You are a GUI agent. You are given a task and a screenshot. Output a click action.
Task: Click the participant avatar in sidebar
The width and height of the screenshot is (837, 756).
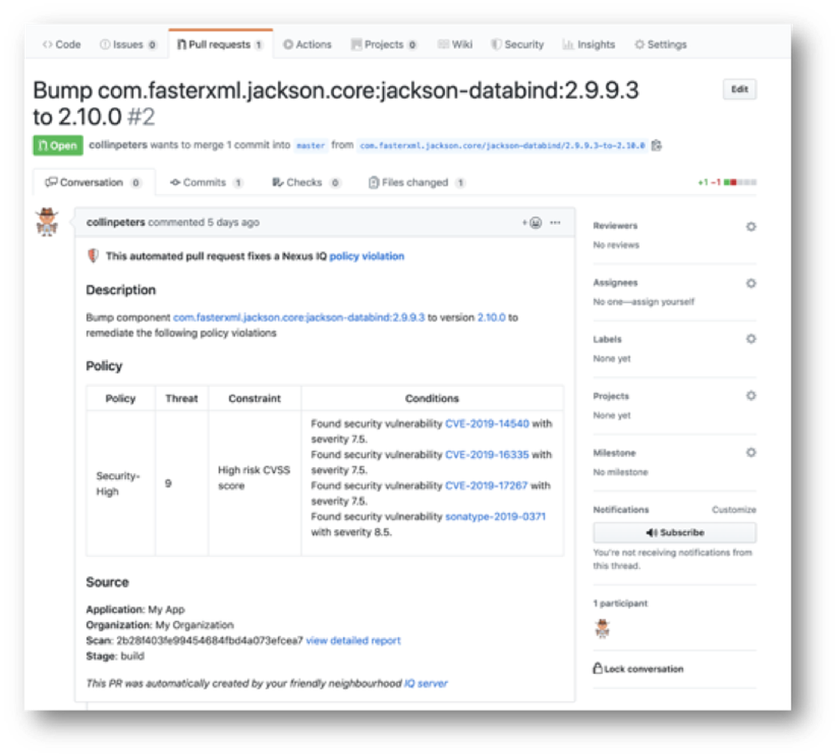[603, 629]
